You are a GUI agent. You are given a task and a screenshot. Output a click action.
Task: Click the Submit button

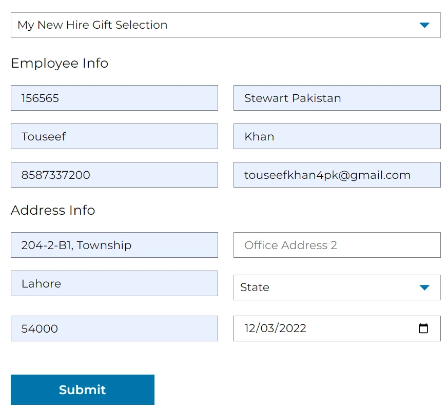coord(83,389)
